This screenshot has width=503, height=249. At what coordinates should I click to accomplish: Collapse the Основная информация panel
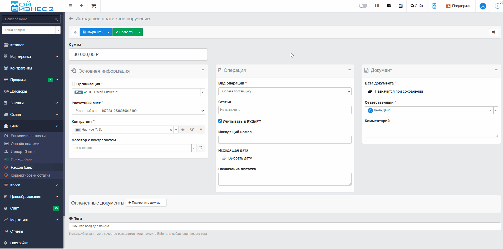[203, 70]
